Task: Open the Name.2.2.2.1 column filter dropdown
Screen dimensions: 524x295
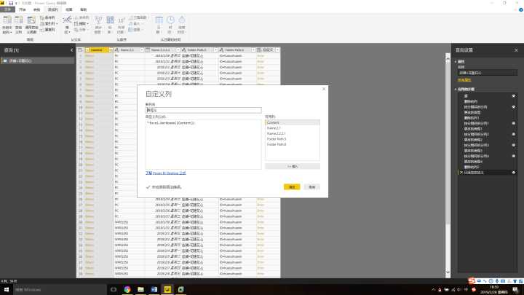Action: coord(178,50)
